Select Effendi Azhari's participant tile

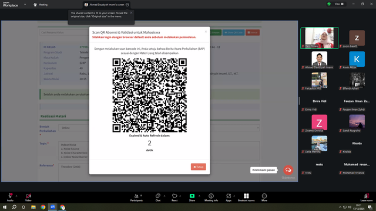click(x=357, y=80)
